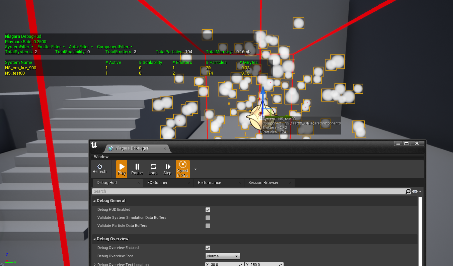The width and height of the screenshot is (453, 266).
Task: Click the TotalParticles 194 readout
Action: click(174, 52)
